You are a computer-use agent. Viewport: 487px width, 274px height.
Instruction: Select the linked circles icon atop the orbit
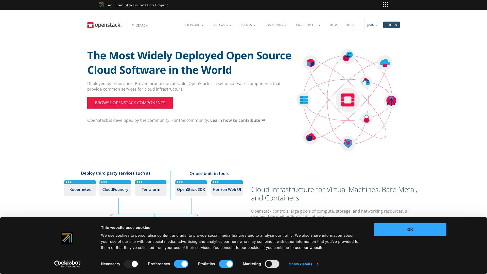pos(348,57)
